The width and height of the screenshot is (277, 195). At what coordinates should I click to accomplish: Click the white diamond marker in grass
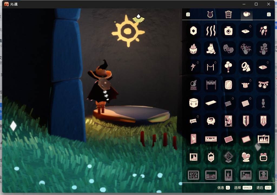coord(14,126)
